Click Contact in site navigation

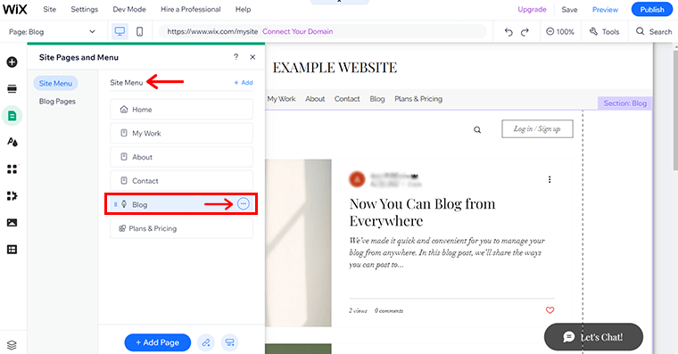tap(347, 99)
